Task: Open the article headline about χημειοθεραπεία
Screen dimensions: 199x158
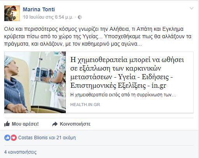Action: click(x=127, y=73)
